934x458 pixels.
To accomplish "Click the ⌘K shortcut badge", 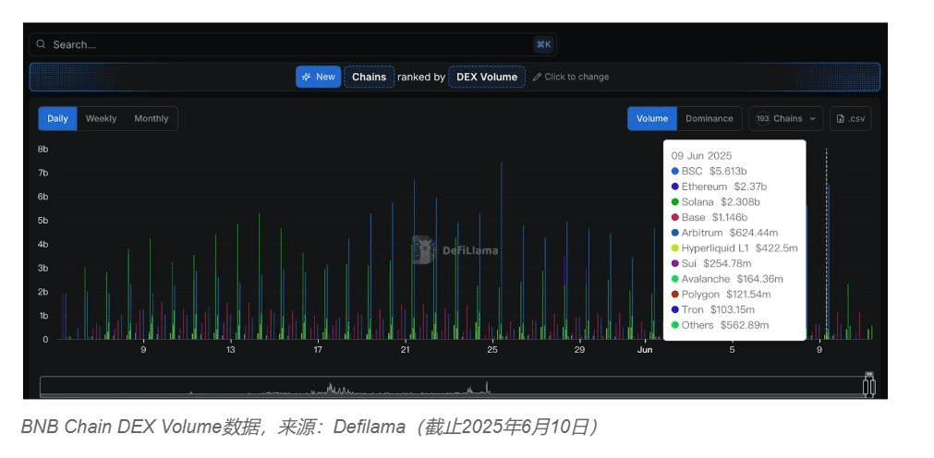I will point(542,44).
